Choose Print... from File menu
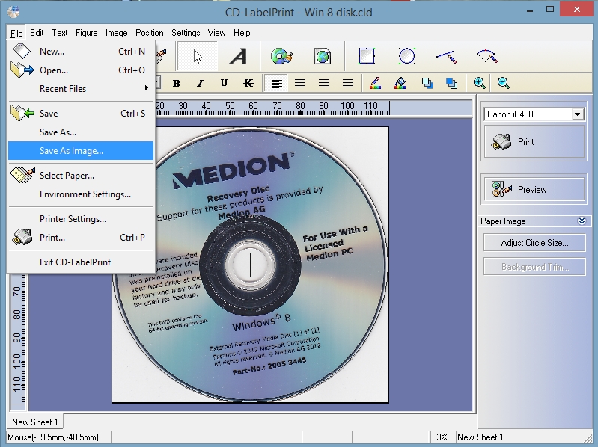 pos(81,238)
